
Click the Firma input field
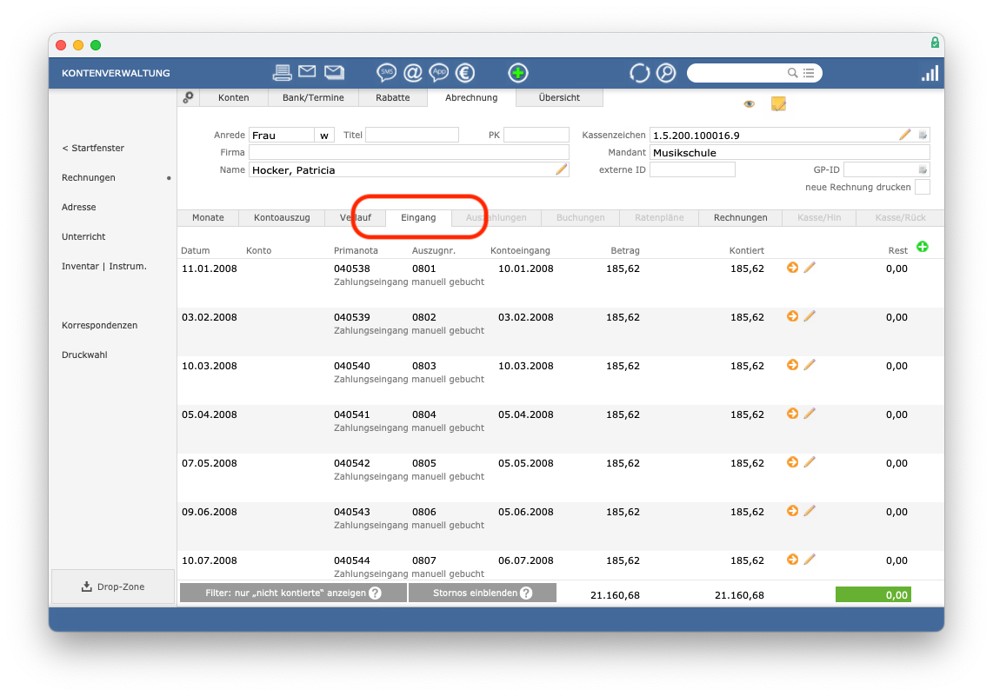point(409,152)
